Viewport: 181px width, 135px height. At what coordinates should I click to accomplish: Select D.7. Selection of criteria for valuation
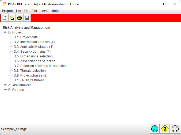tap(40, 66)
